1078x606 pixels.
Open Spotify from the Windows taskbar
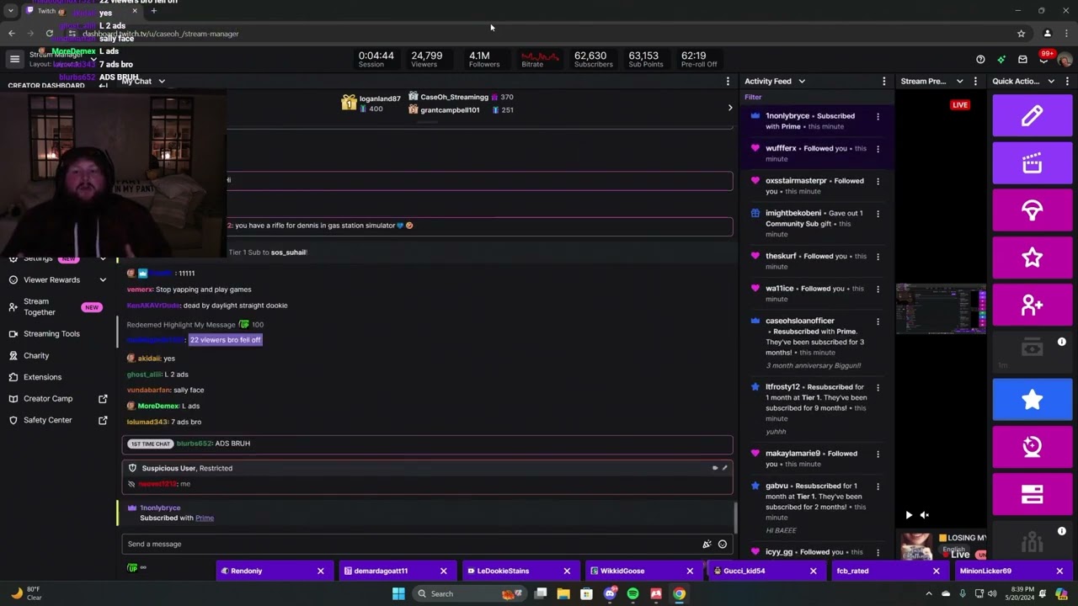(x=632, y=593)
